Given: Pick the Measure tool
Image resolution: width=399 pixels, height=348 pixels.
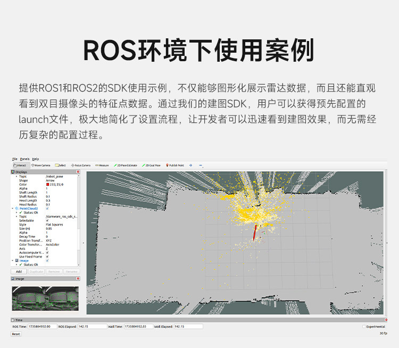Looking at the screenshot, I should tap(102, 165).
